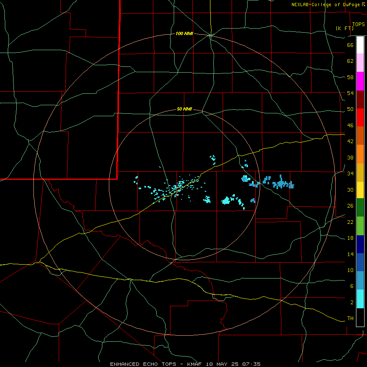
Task: Click the gold 34-38 legend swatch
Action: click(x=360, y=172)
